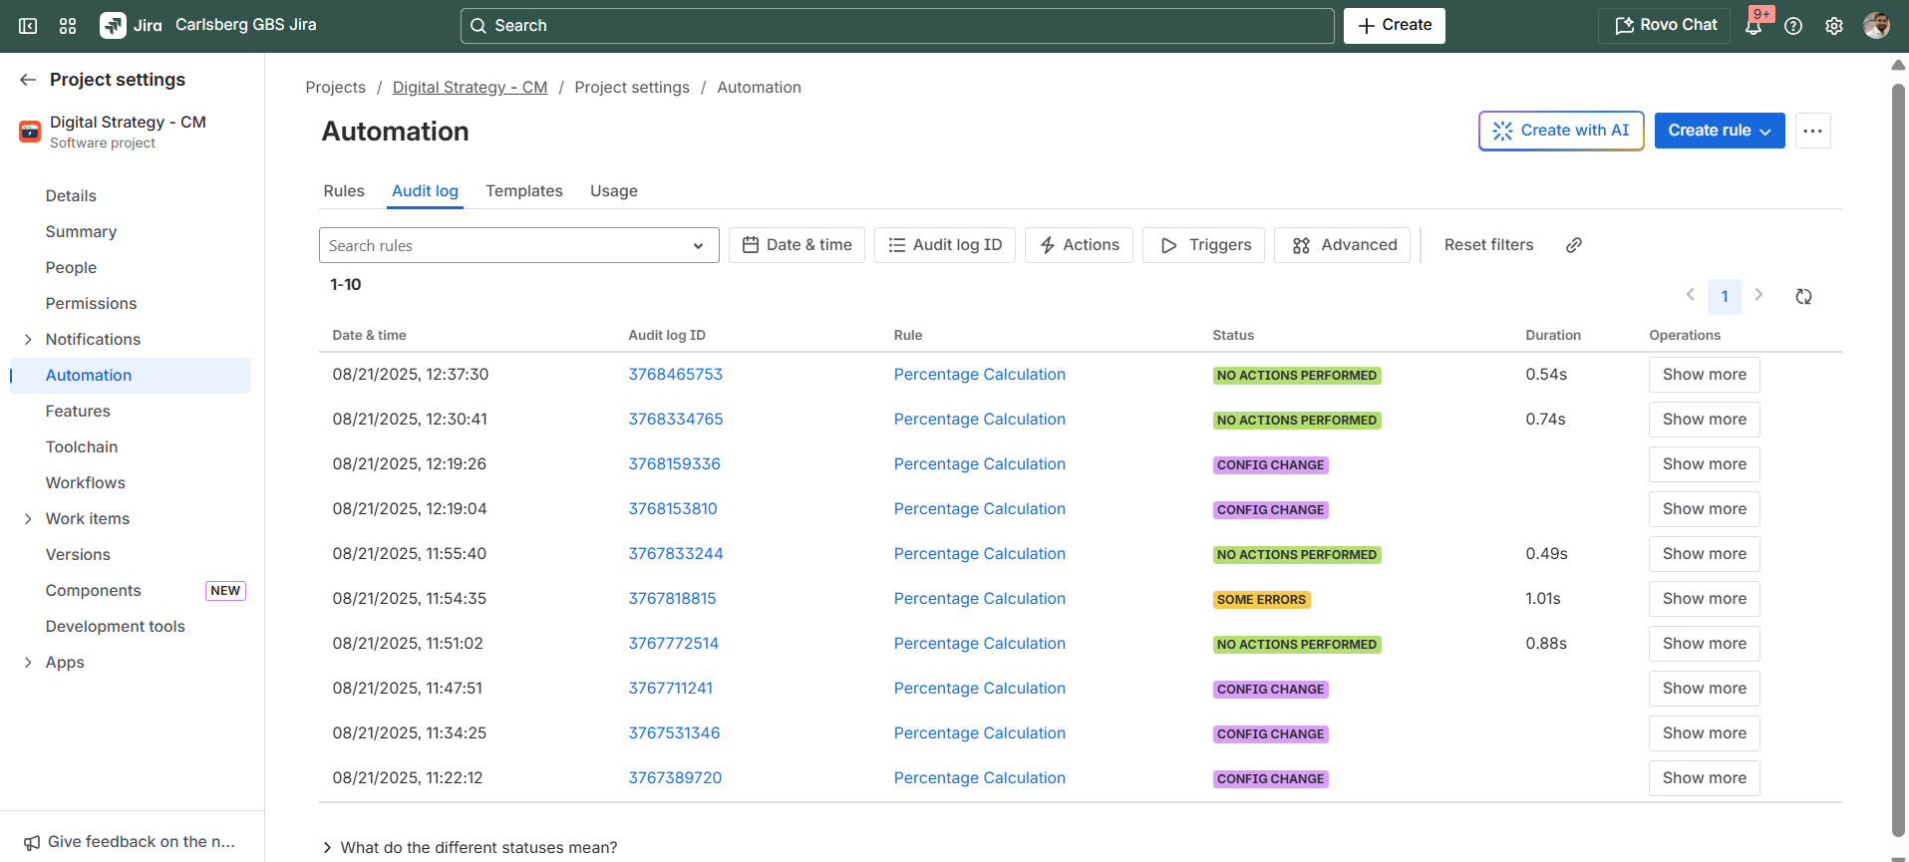Open the user profile avatar
The image size is (1909, 862).
click(1876, 26)
